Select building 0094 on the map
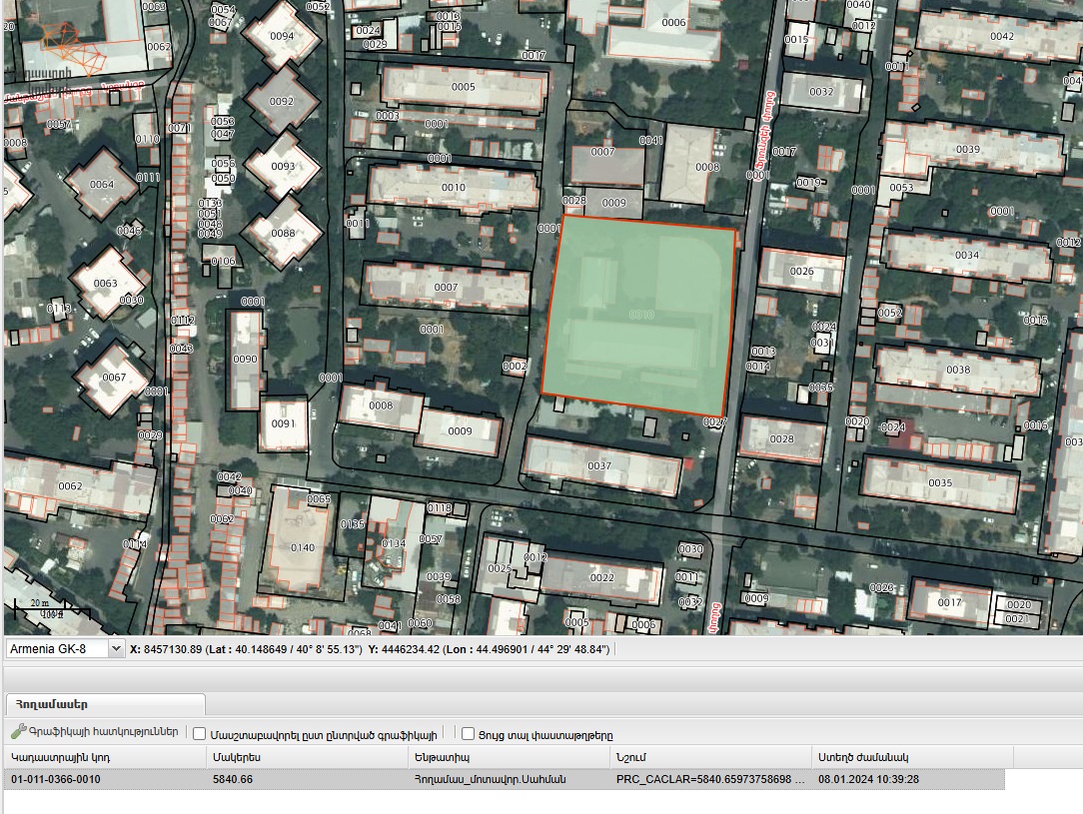This screenshot has height=814, width=1083. point(282,36)
